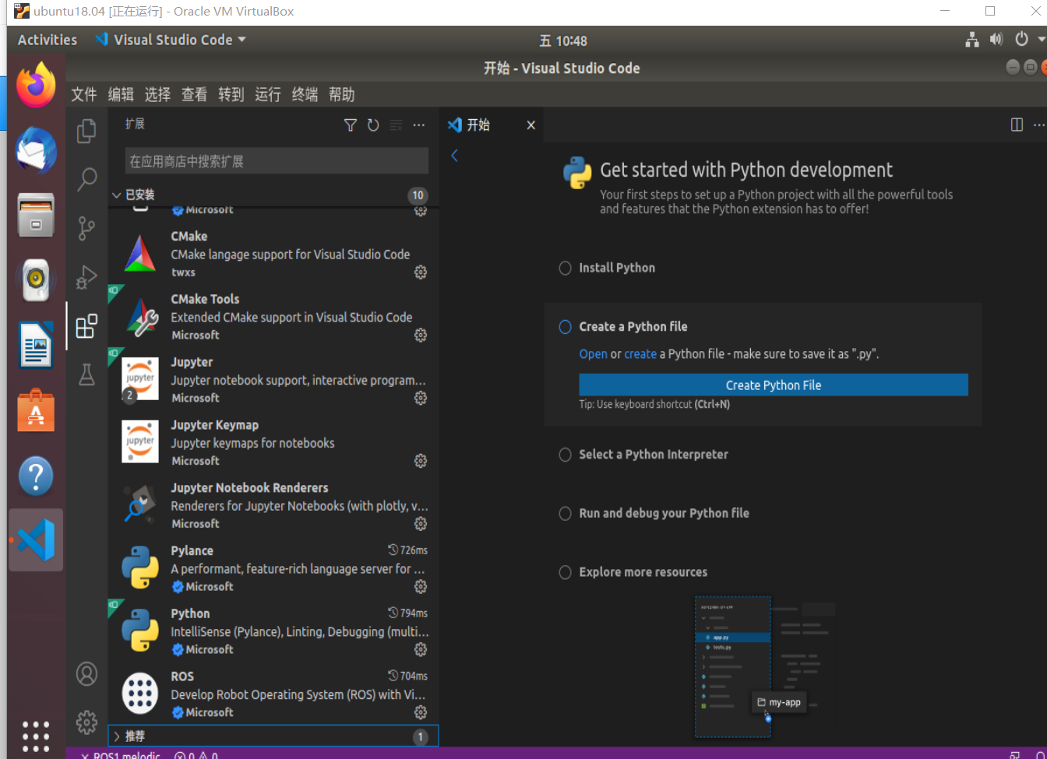
Task: Switch to the 开始 editor tab
Action: [478, 125]
